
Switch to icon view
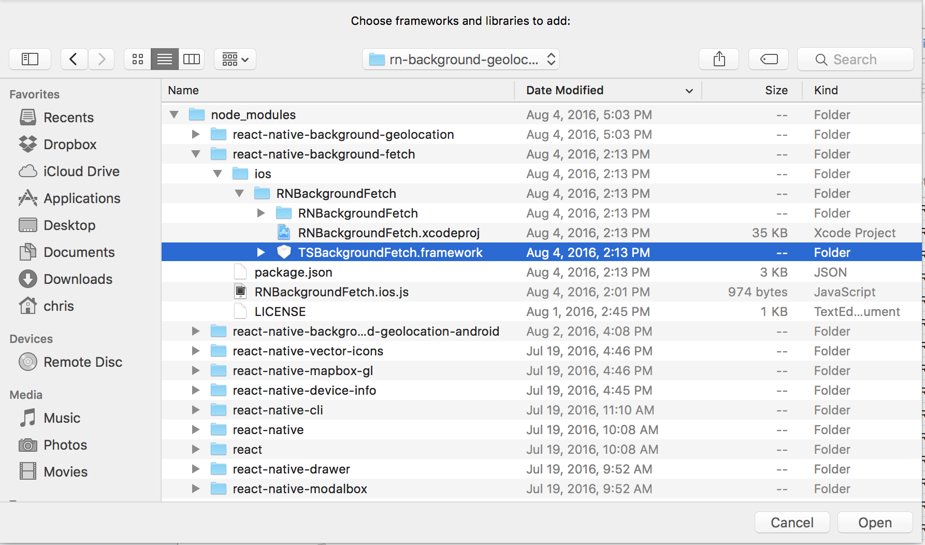coord(138,59)
